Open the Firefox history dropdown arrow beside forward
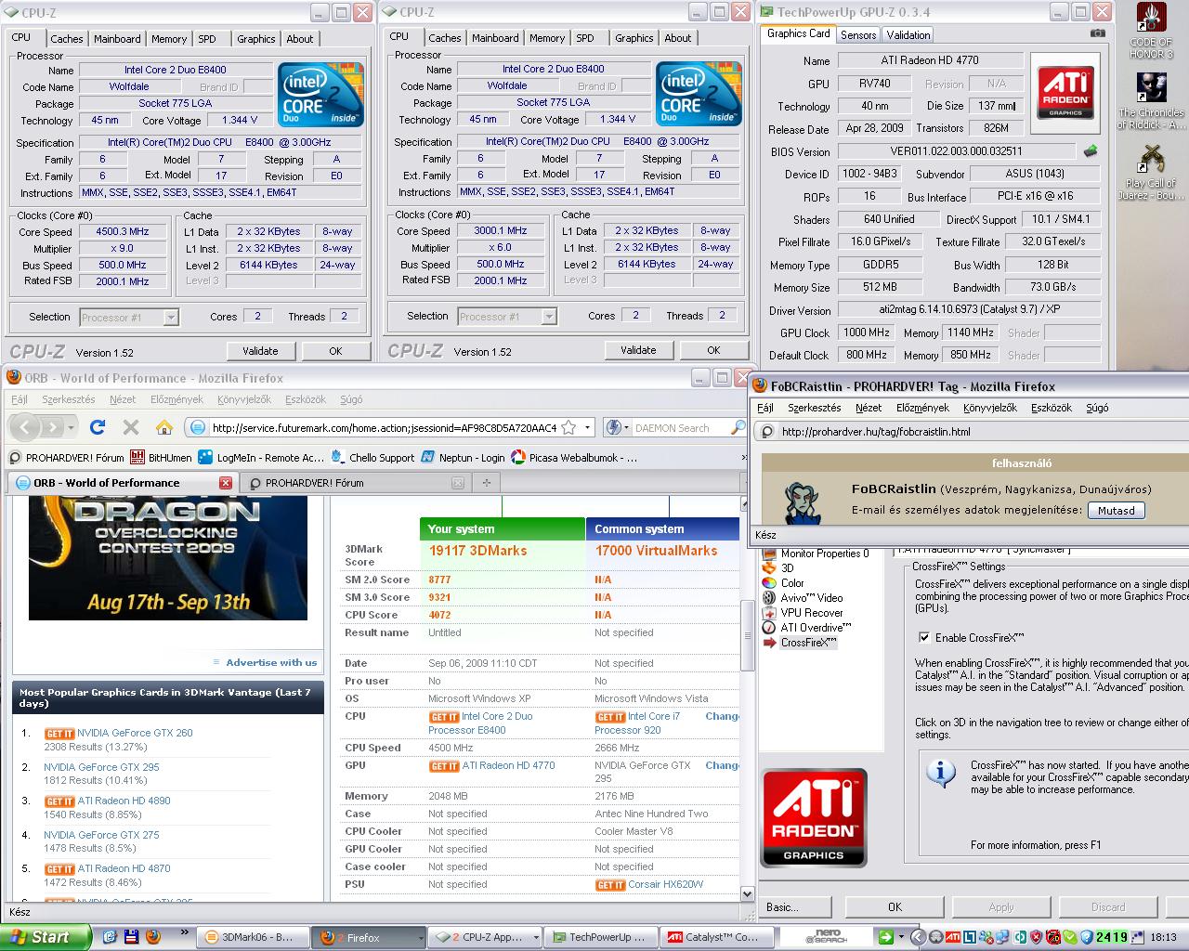1189x951 pixels. [x=71, y=428]
